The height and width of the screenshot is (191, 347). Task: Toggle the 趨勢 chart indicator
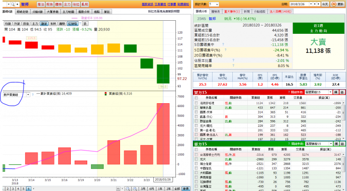[62, 24]
